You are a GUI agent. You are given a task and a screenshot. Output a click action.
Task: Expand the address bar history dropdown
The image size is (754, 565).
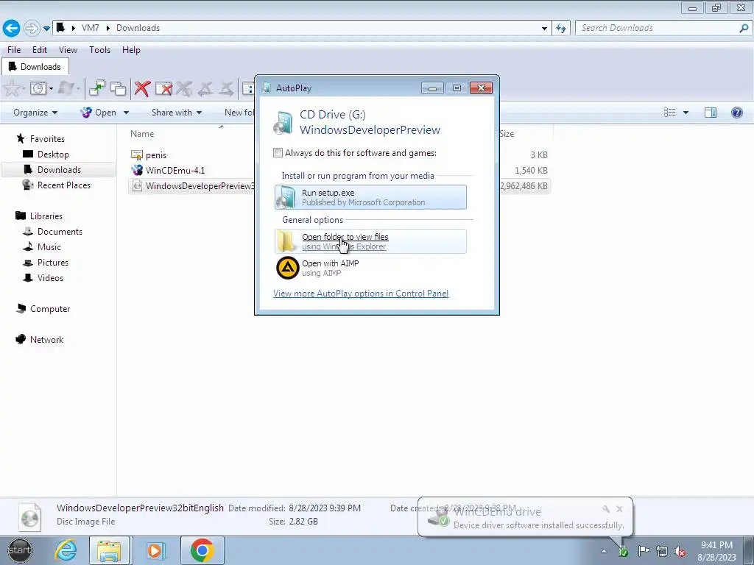click(544, 29)
